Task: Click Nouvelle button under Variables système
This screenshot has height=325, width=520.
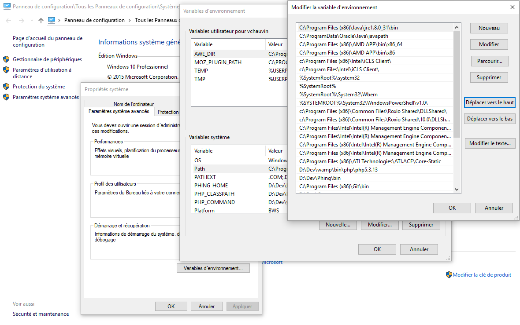Action: tap(338, 225)
